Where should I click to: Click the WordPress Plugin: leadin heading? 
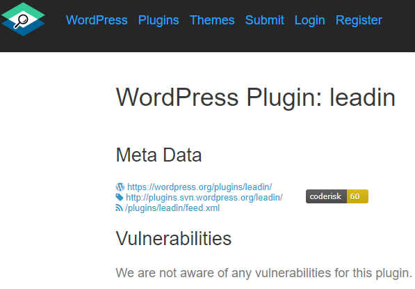coord(256,97)
